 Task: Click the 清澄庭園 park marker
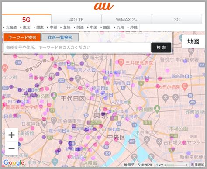157,109
